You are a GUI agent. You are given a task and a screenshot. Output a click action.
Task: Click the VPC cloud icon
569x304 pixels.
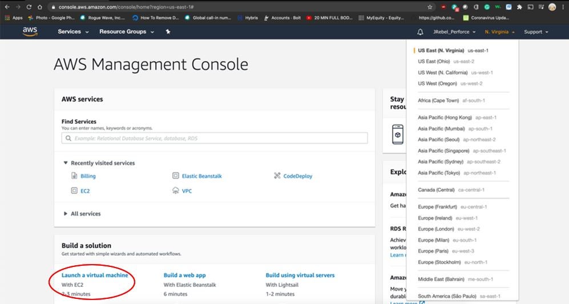pos(176,190)
